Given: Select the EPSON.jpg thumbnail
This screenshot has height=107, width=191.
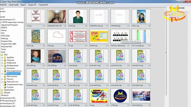Looking at the screenshot, I should (x=99, y=36).
